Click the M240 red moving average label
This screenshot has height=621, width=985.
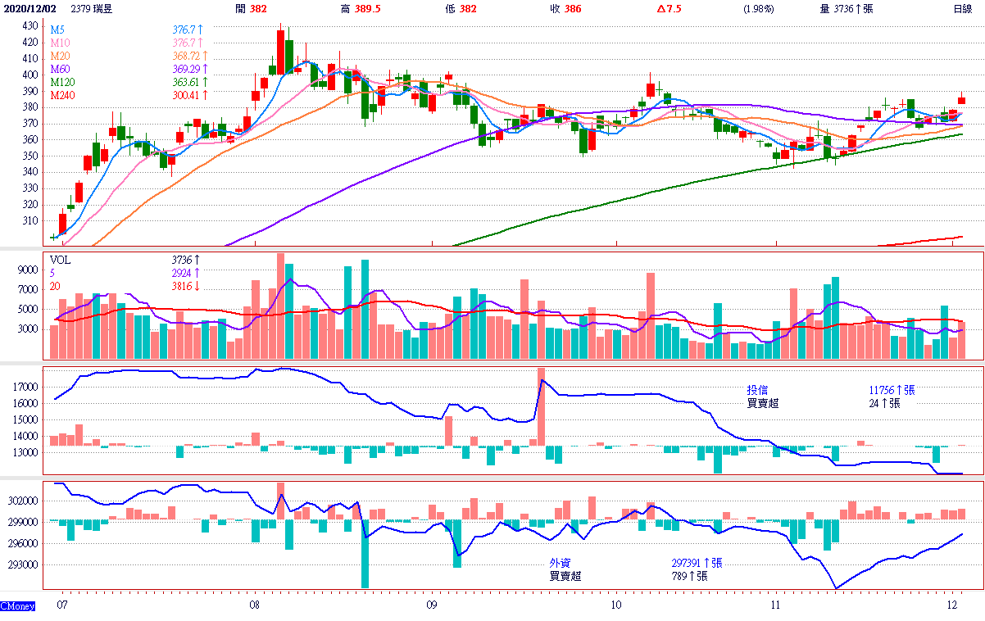pos(62,95)
